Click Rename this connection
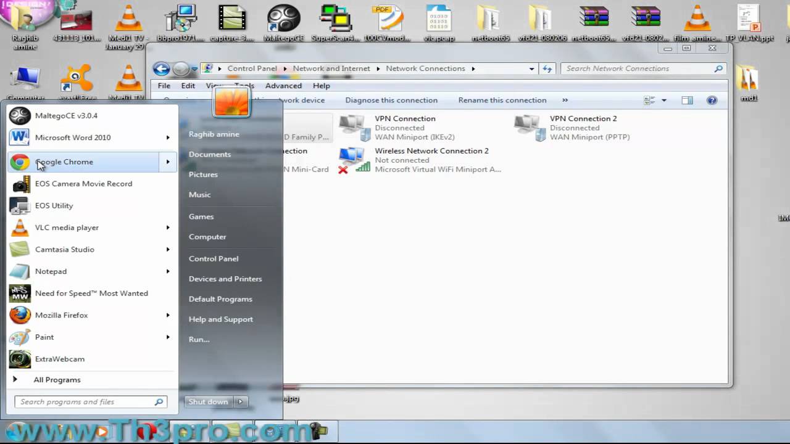Screen dimensions: 790x444 (502, 100)
